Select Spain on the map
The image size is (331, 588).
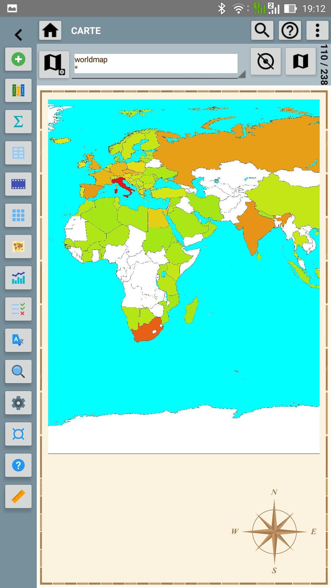(91, 191)
